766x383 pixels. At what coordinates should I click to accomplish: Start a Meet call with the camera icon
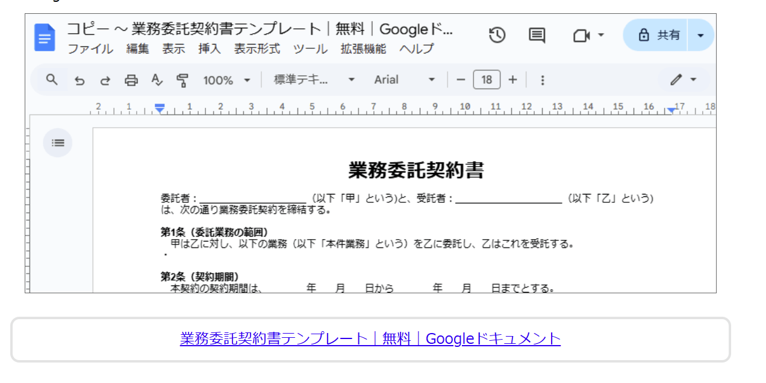tap(581, 35)
